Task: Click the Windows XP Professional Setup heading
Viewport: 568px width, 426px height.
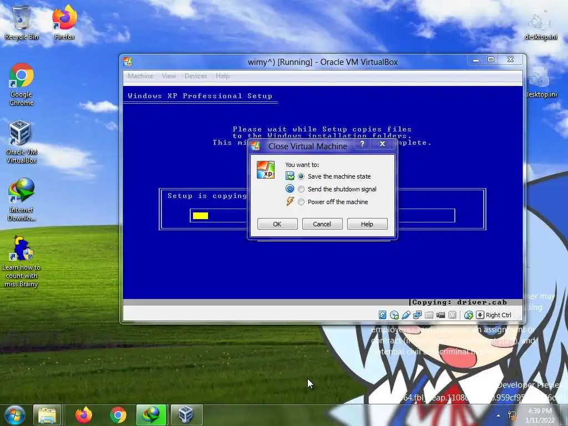Action: click(200, 95)
